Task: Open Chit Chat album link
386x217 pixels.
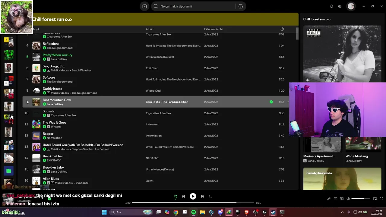Action: (x=152, y=68)
